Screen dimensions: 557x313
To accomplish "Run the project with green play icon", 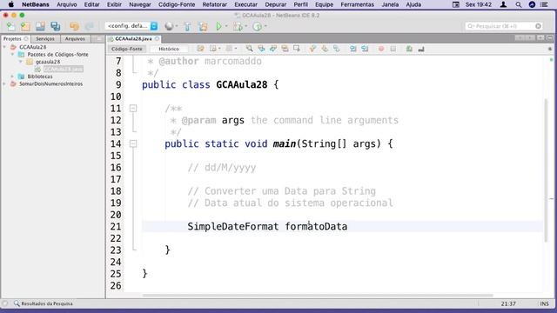I will coord(218,26).
